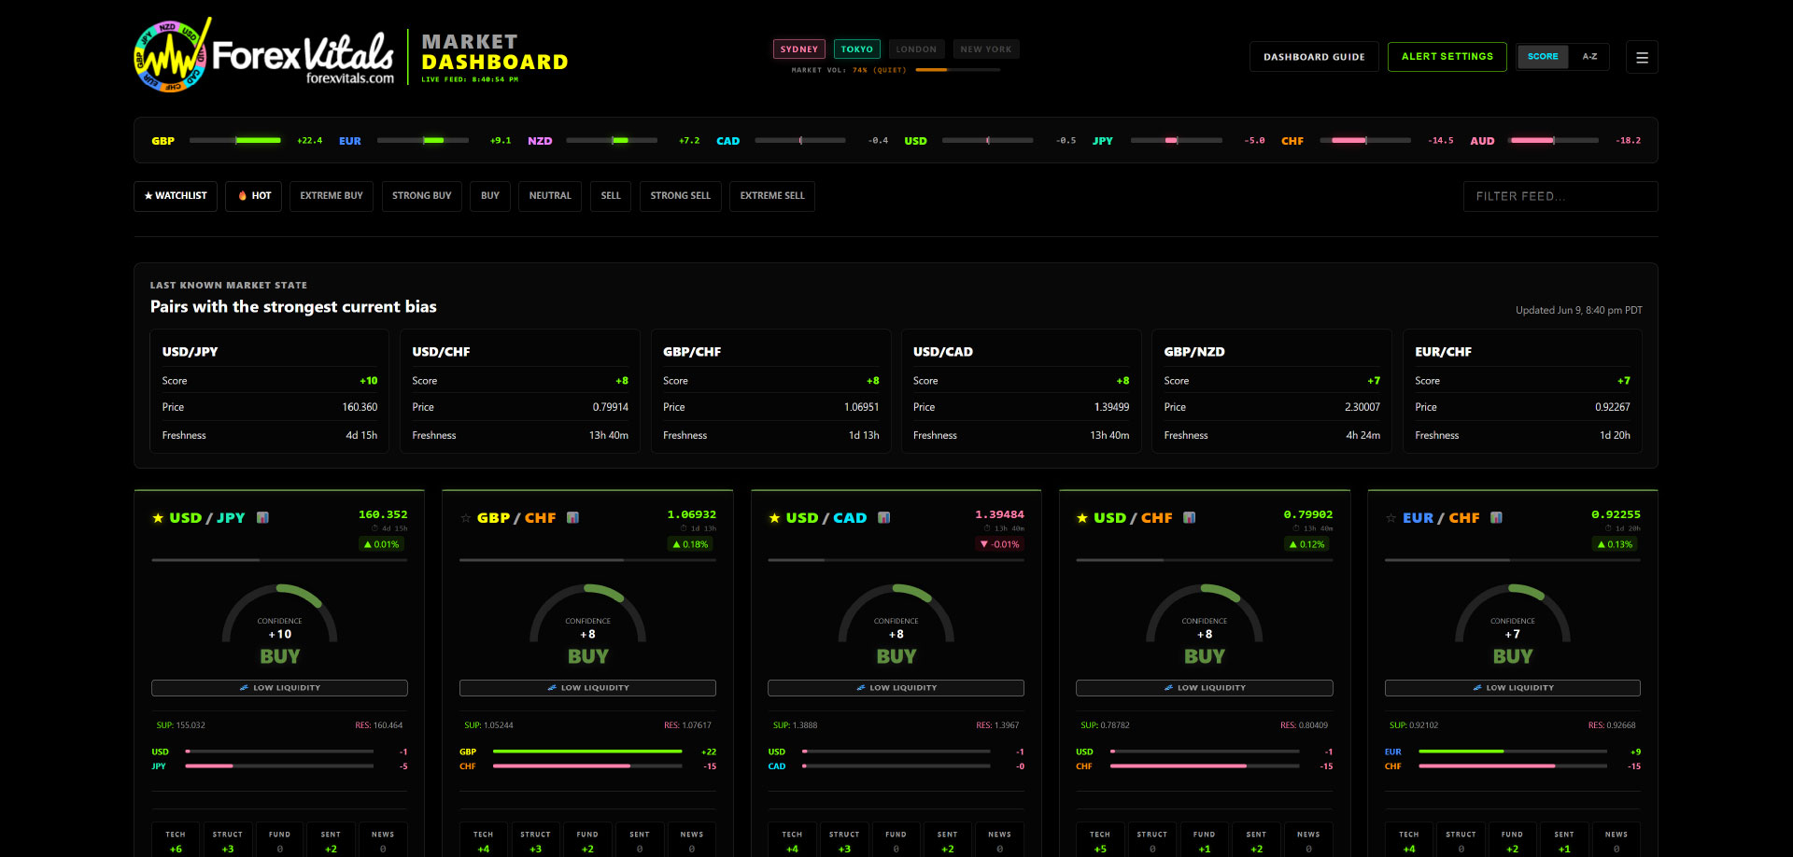Click AUD strength bar in currency strip
Screen dimensions: 1793x857
click(1554, 140)
